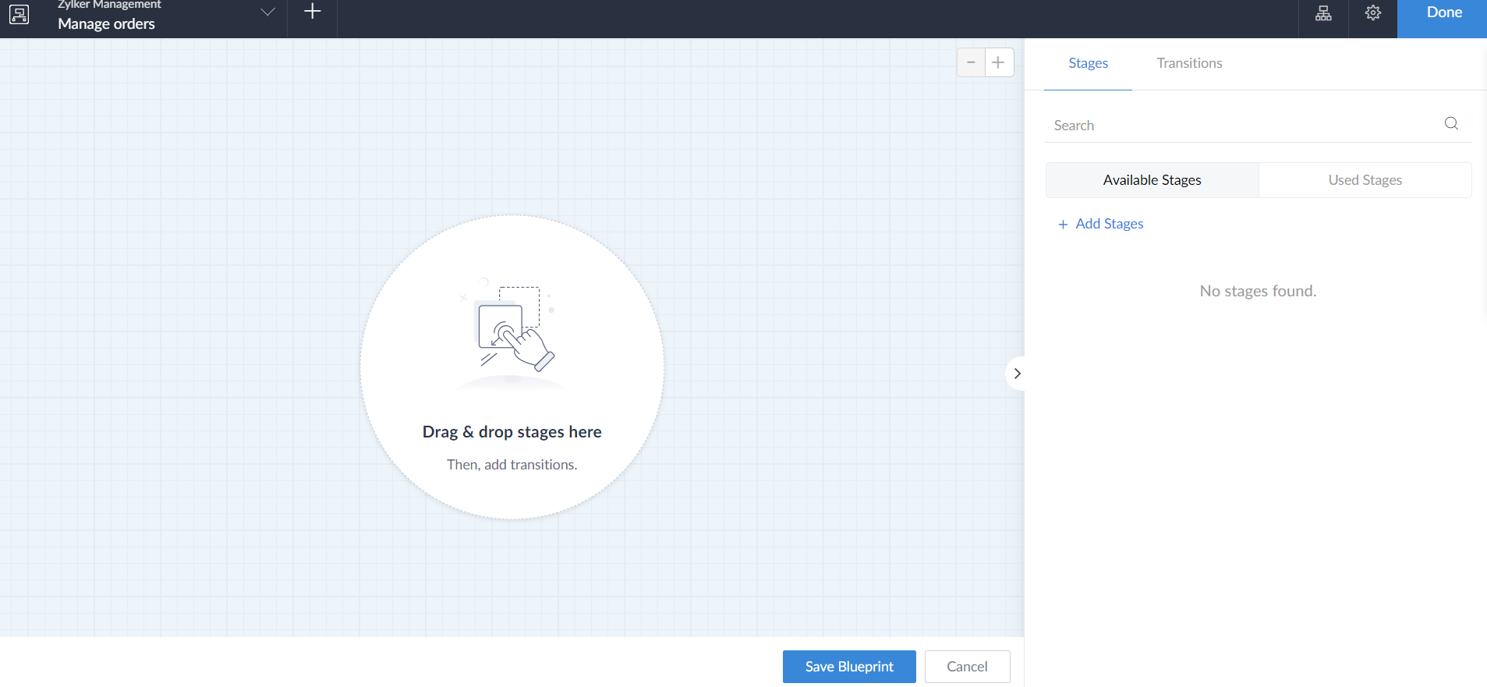Switch to the Stages tab

pos(1088,63)
